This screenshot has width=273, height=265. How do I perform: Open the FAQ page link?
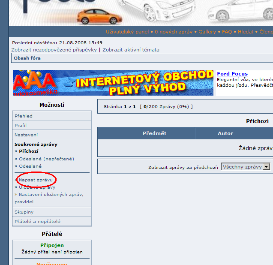(227, 32)
